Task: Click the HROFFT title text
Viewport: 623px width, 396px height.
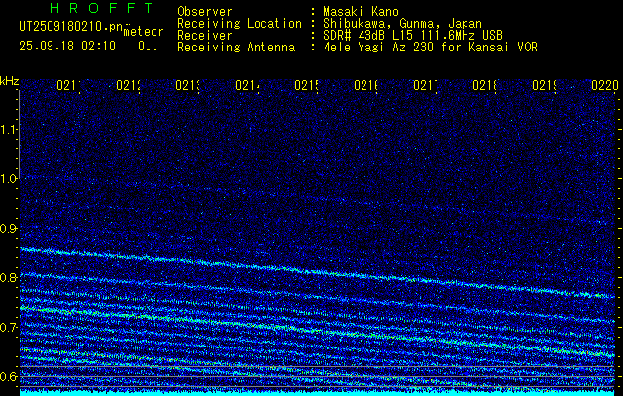Action: pos(101,8)
